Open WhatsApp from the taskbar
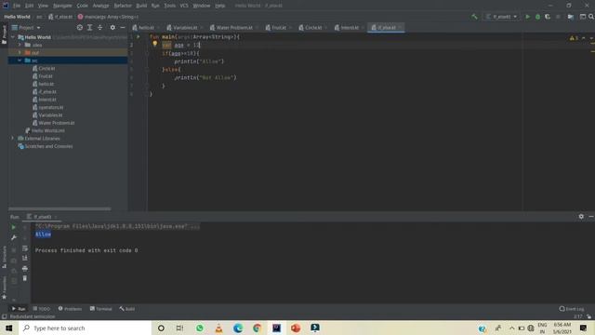 (x=200, y=328)
